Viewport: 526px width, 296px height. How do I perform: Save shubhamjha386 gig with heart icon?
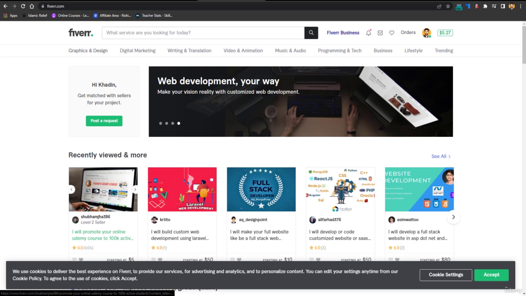(x=81, y=259)
